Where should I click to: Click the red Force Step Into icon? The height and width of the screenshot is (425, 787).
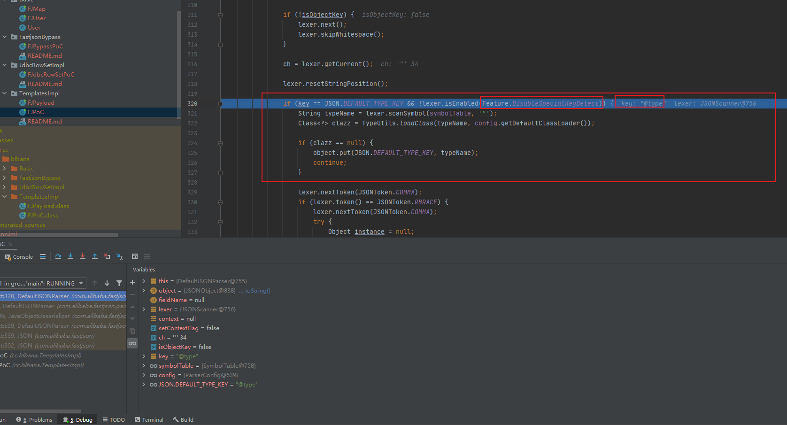[83, 256]
